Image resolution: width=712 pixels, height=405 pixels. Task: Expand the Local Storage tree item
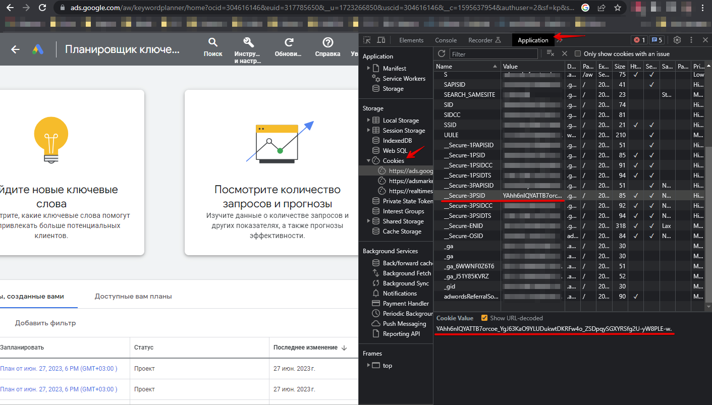(x=369, y=121)
